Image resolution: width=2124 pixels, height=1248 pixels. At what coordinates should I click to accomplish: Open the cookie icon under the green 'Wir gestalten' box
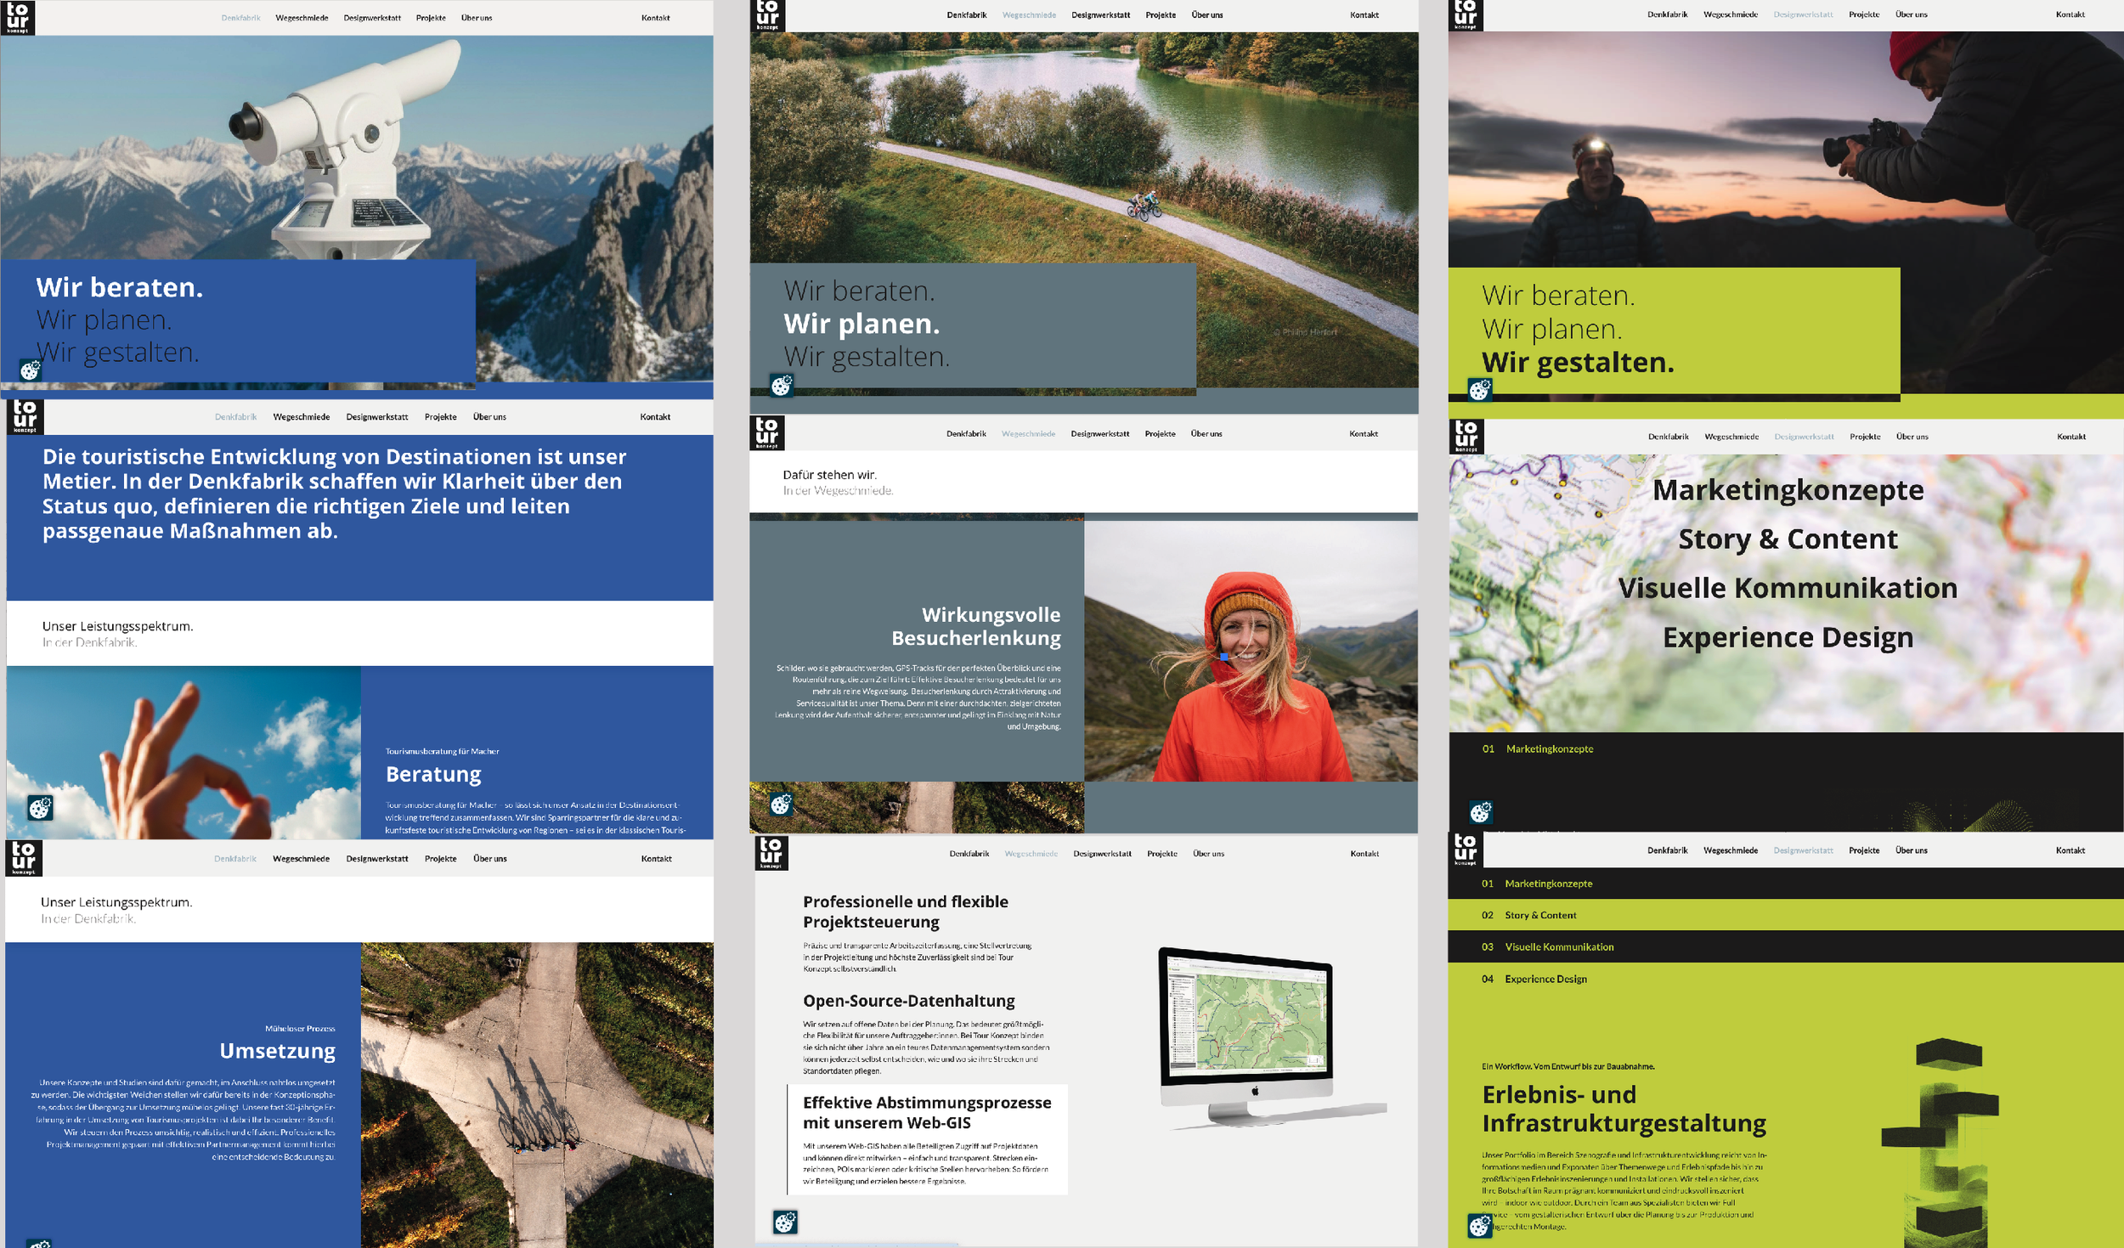(1480, 390)
